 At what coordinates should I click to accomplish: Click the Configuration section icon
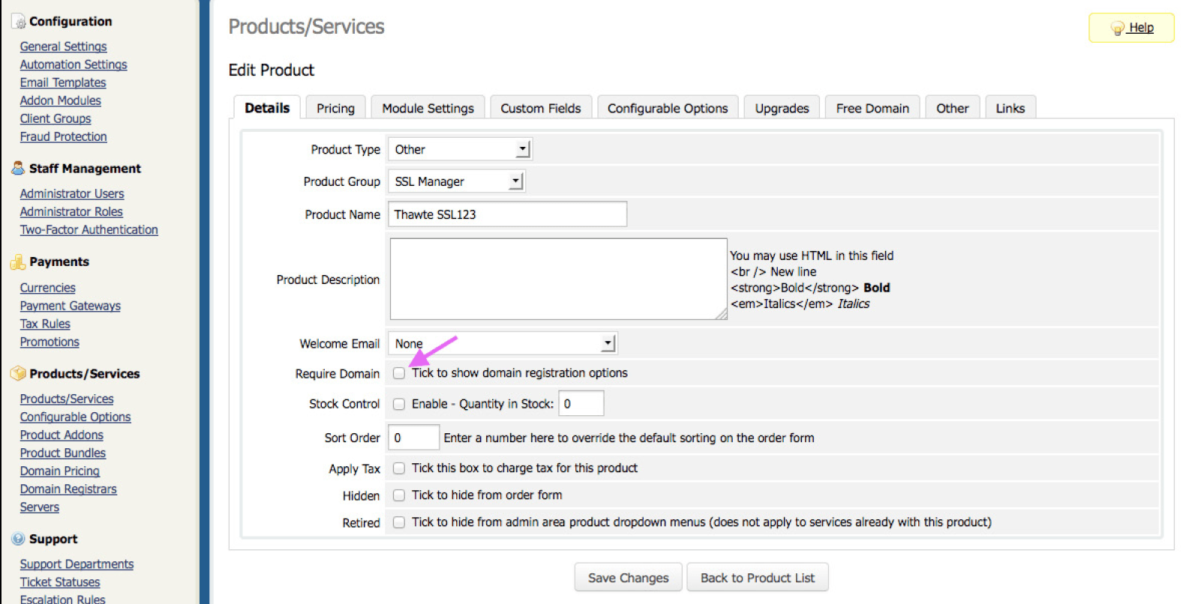[x=18, y=22]
